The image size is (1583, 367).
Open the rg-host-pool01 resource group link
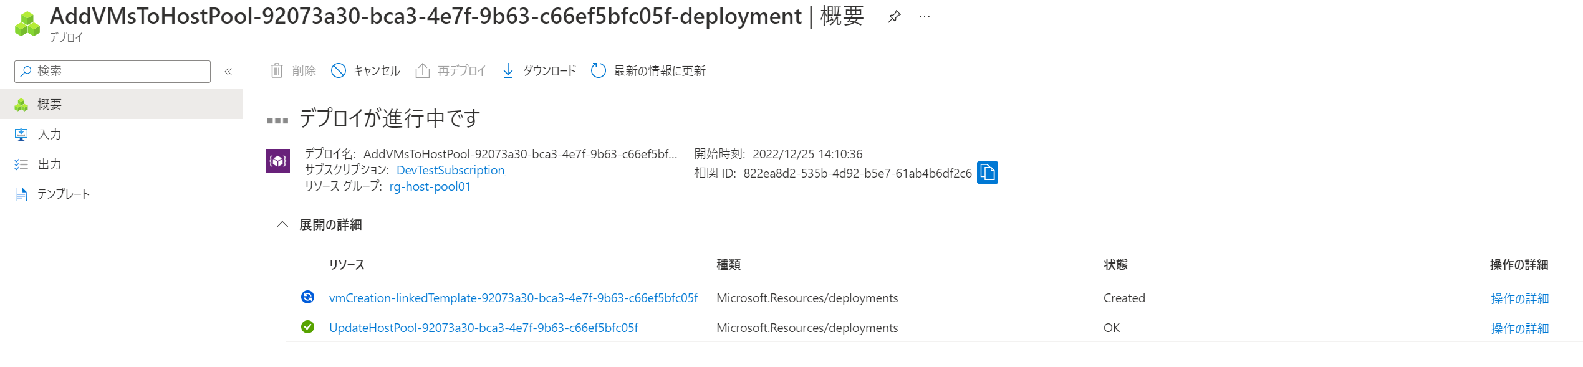pos(430,186)
